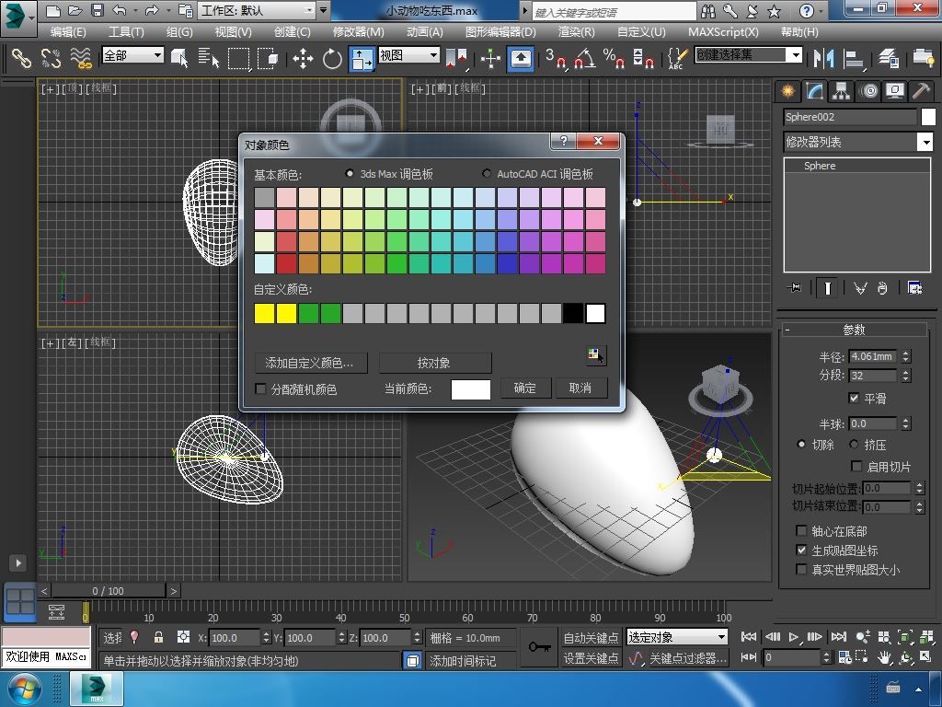Open the Display panel tab

pyautogui.click(x=895, y=91)
